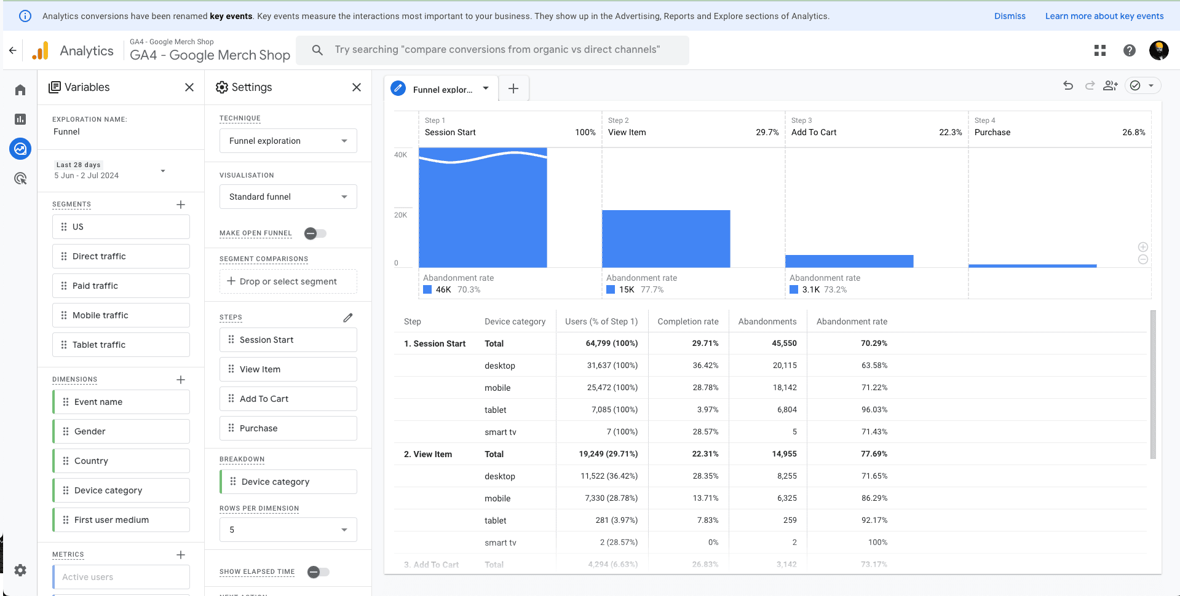The image size is (1180, 596).
Task: Open the Reports bar-chart icon in sidebar
Action: [20, 119]
